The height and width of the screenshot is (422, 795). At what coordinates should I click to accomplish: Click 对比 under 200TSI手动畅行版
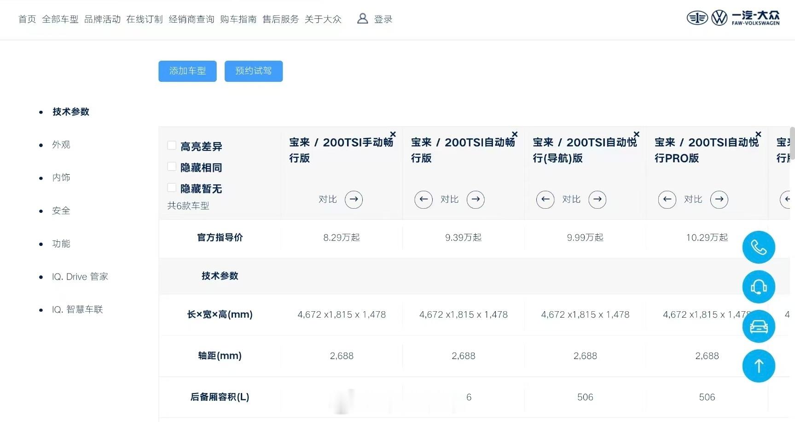(x=328, y=200)
